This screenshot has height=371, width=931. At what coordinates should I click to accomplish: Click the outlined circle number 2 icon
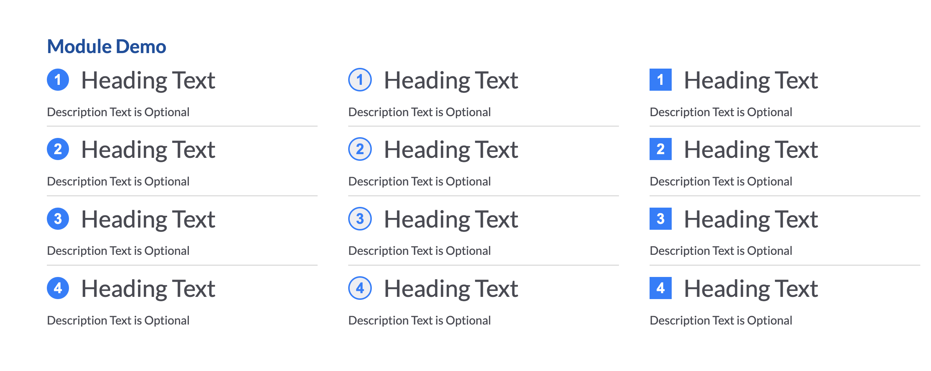coord(360,149)
